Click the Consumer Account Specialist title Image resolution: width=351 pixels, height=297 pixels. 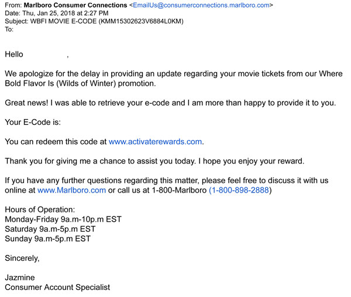point(57,286)
